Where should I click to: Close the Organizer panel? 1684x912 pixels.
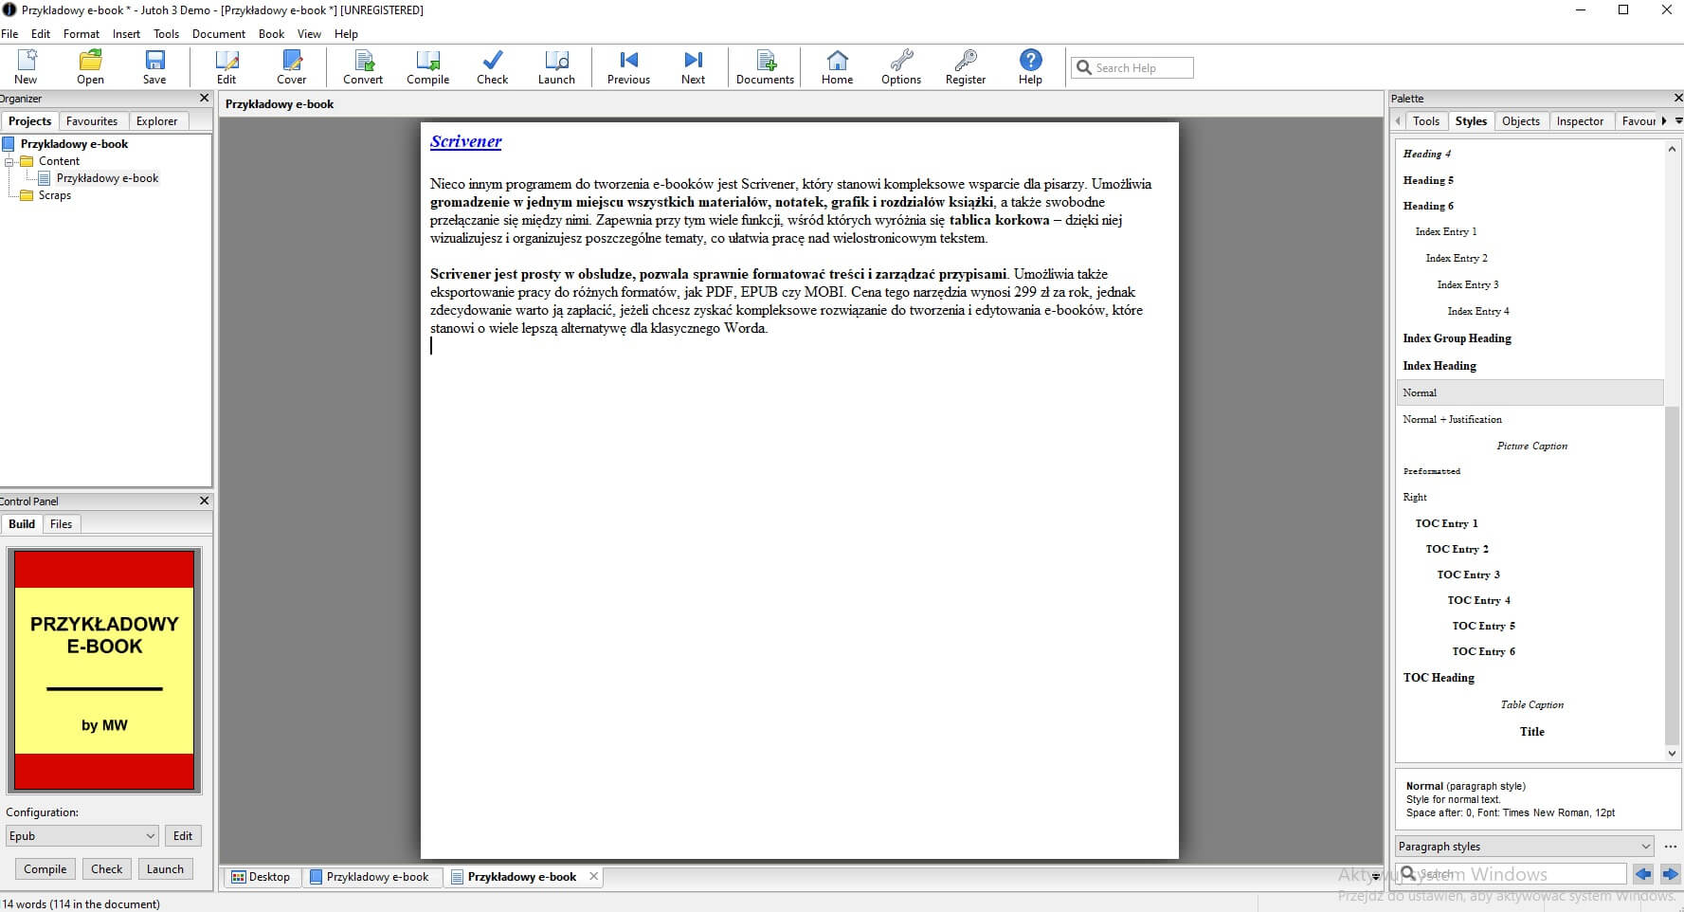[204, 99]
